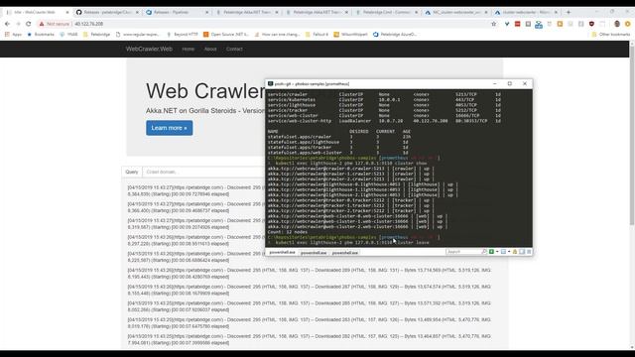Click the lock icon in ConEmu toolbar
This screenshot has width=635, height=357.
[x=515, y=252]
